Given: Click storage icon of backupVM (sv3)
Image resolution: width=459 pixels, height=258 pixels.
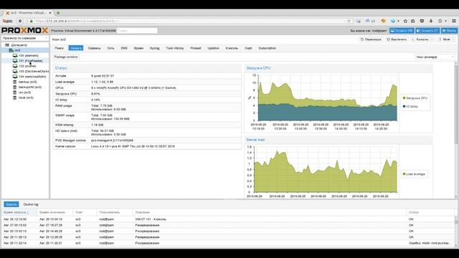Looking at the screenshot, I should 15,87.
